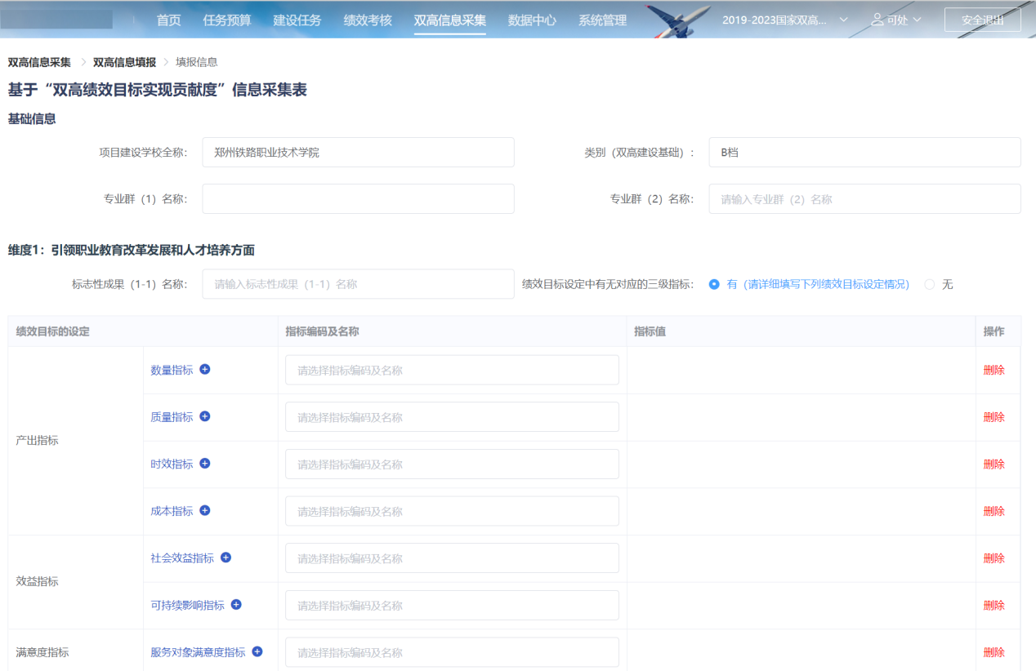1036x671 pixels.
Task: Click 删除 on the 数量指标 row
Action: coord(994,369)
